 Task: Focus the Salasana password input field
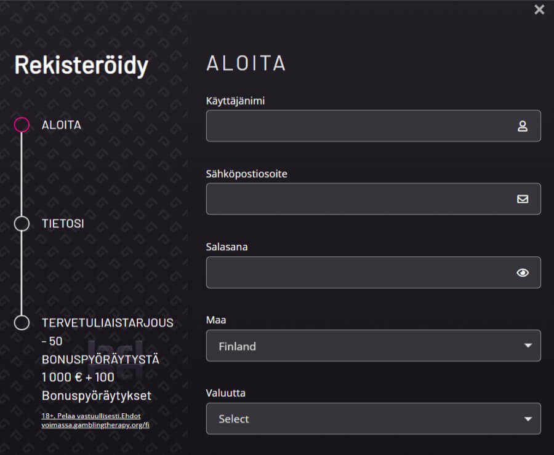(357, 272)
